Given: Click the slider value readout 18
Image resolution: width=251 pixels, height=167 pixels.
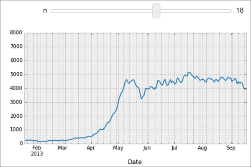Looking at the screenshot, I should coord(240,10).
